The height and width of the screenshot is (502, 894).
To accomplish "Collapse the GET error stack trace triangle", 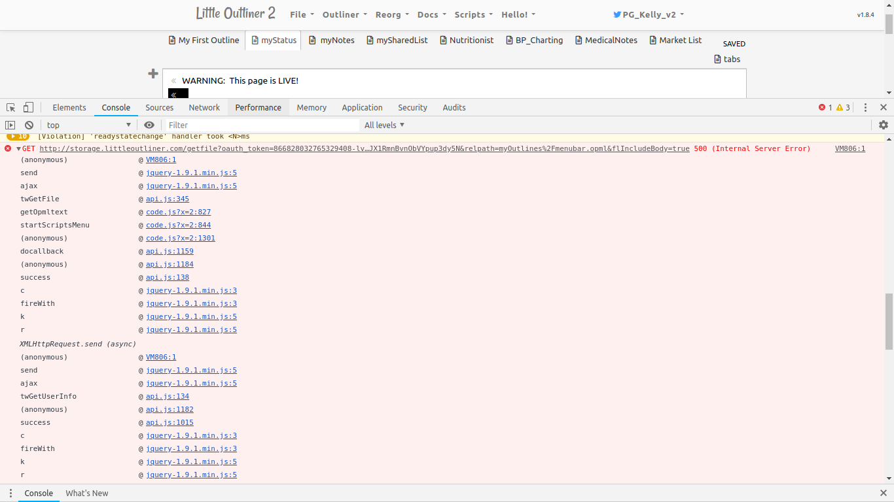I will click(x=18, y=149).
